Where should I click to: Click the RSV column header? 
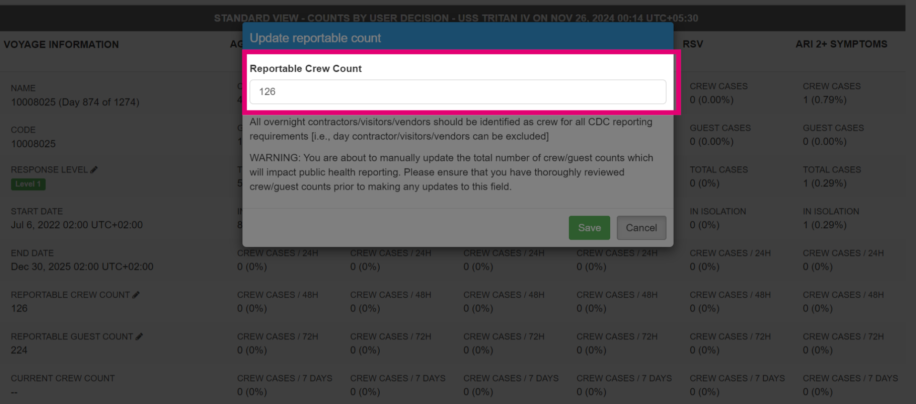[693, 44]
